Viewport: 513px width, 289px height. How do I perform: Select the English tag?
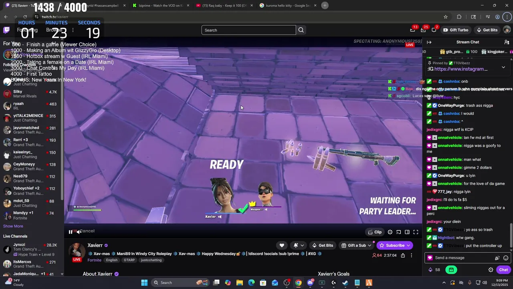pyautogui.click(x=112, y=260)
